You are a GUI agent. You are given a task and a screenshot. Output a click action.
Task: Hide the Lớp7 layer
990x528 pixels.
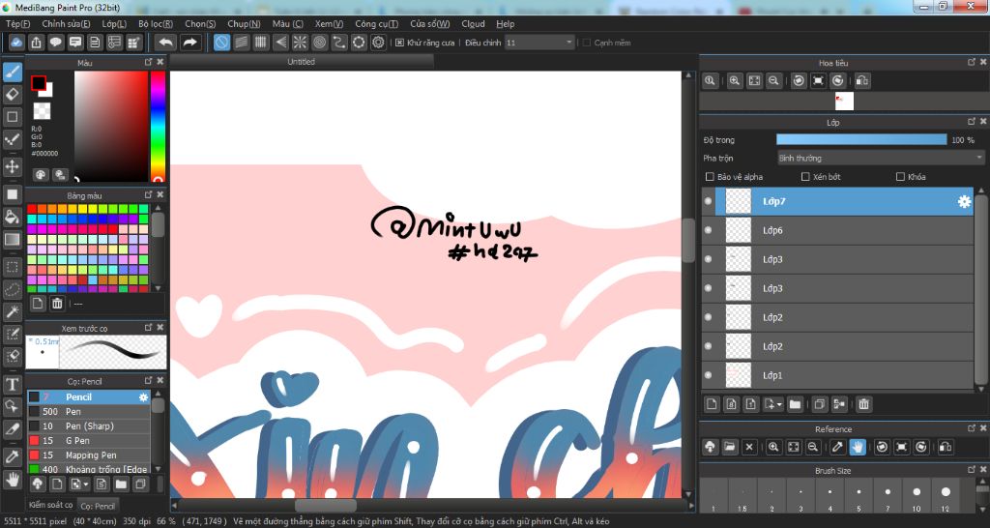coord(708,201)
